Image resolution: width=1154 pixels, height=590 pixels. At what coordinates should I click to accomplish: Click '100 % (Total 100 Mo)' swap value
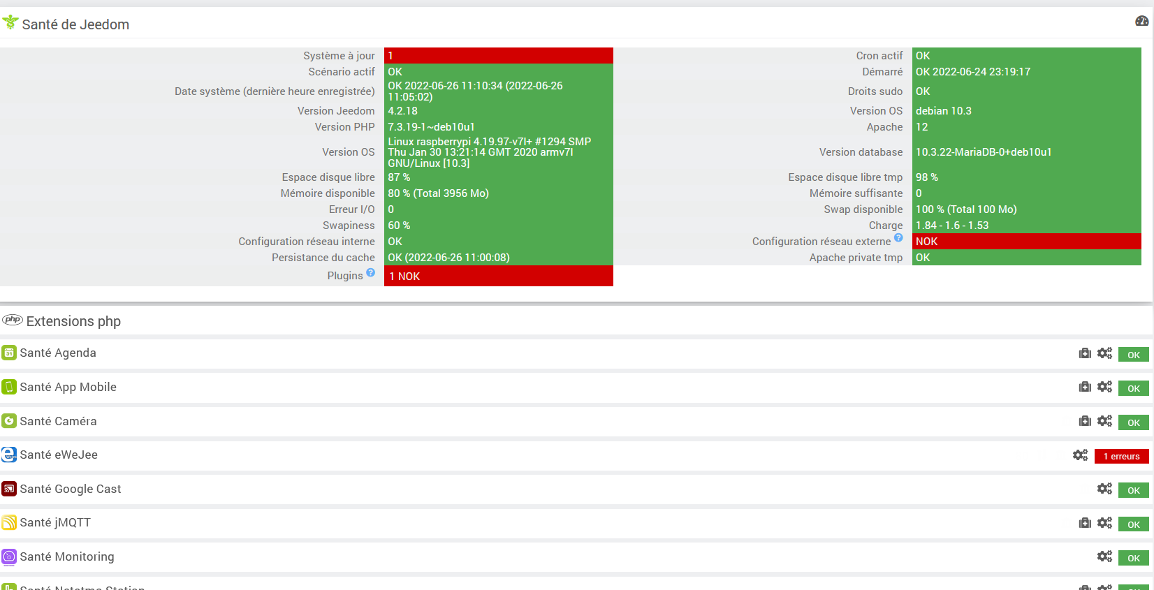pos(967,209)
